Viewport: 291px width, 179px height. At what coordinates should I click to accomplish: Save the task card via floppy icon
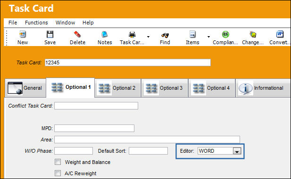coord(50,34)
